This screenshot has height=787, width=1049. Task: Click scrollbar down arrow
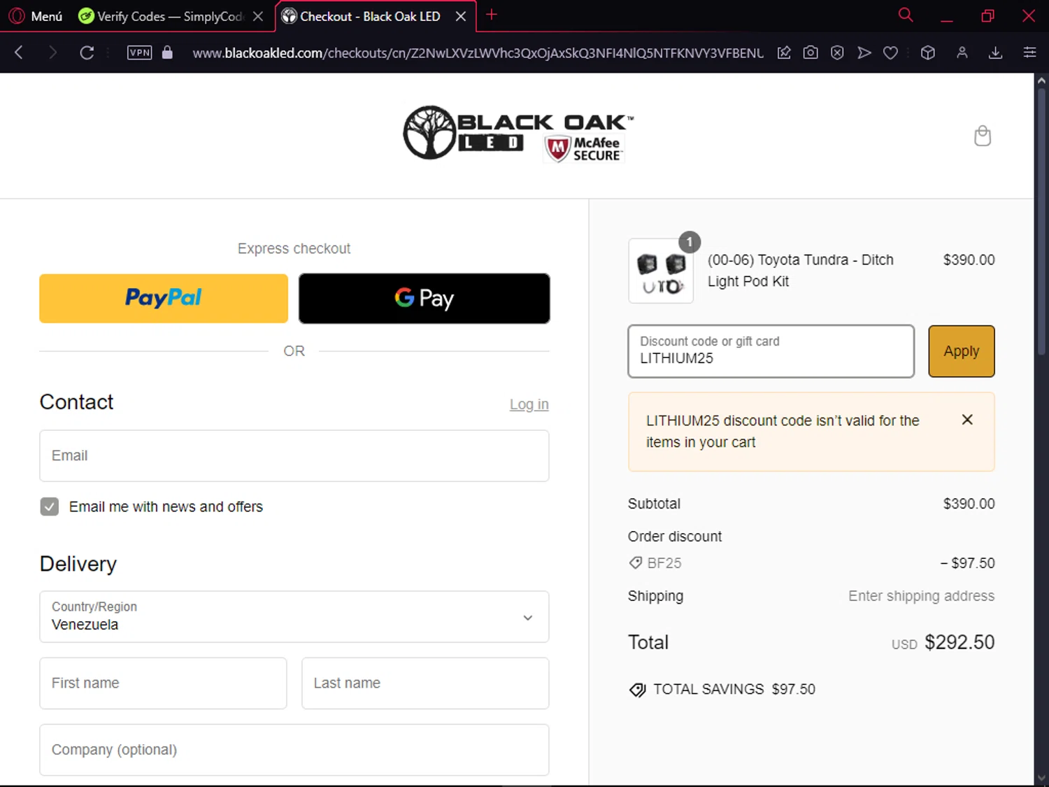point(1041,779)
